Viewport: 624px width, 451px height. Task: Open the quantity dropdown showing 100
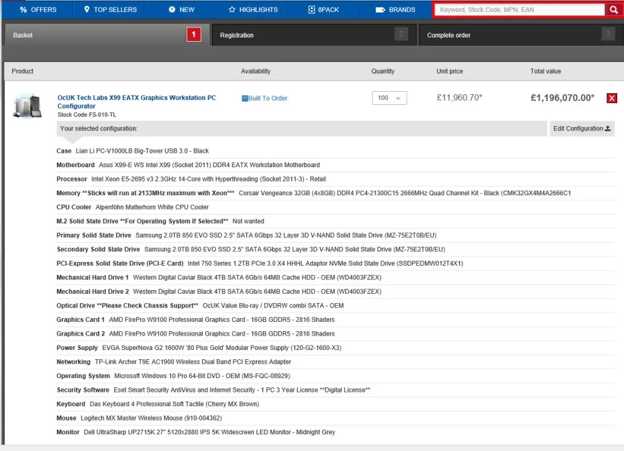click(389, 98)
